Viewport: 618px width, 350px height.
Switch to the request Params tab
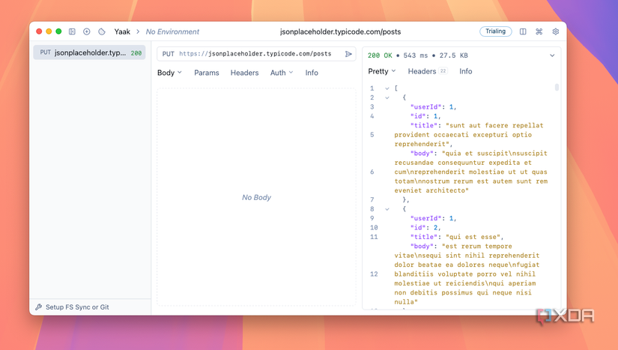(207, 73)
